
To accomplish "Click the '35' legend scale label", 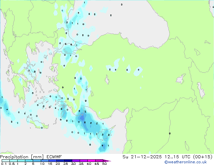I will (x=81, y=164).
